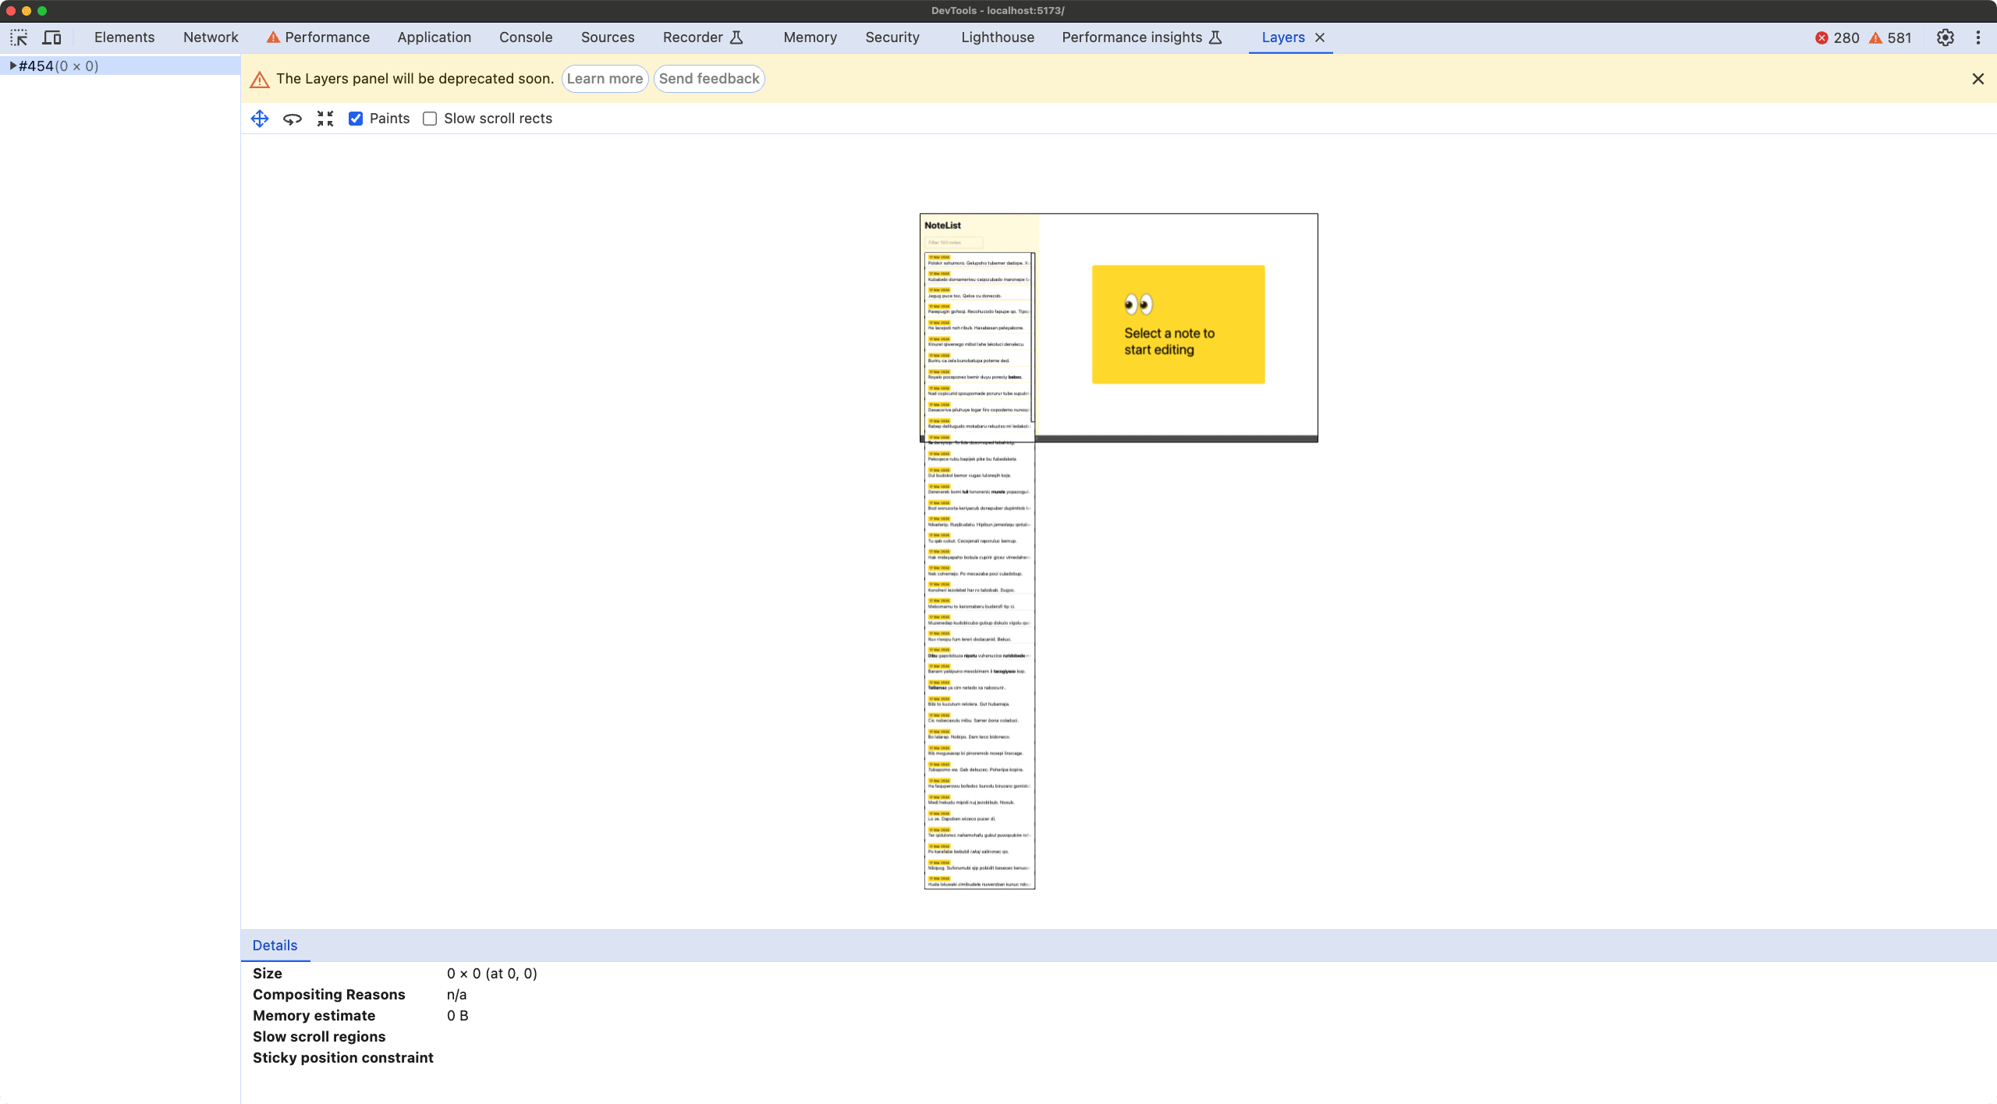
Task: Open the Performance insights tab
Action: pyautogui.click(x=1131, y=37)
